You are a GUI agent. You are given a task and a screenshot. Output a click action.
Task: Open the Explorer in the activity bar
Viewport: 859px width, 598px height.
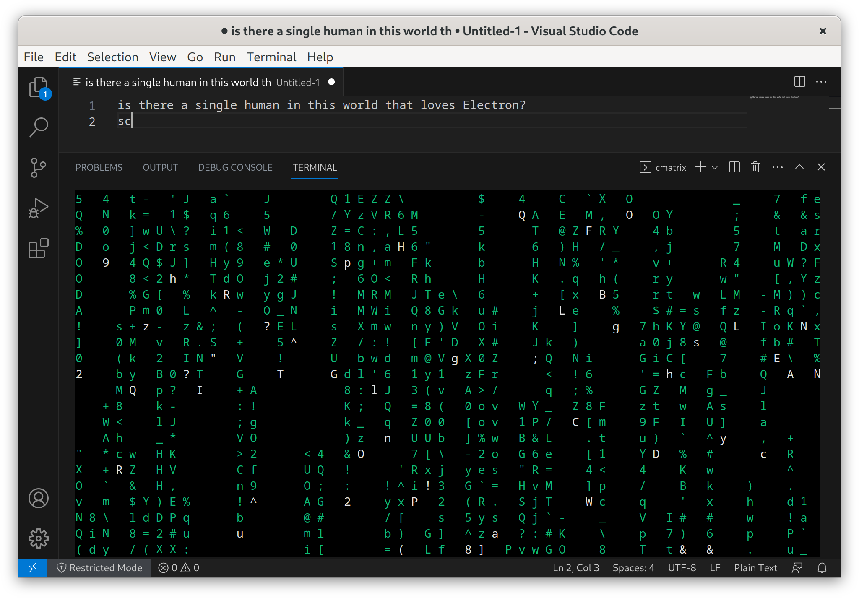point(38,87)
